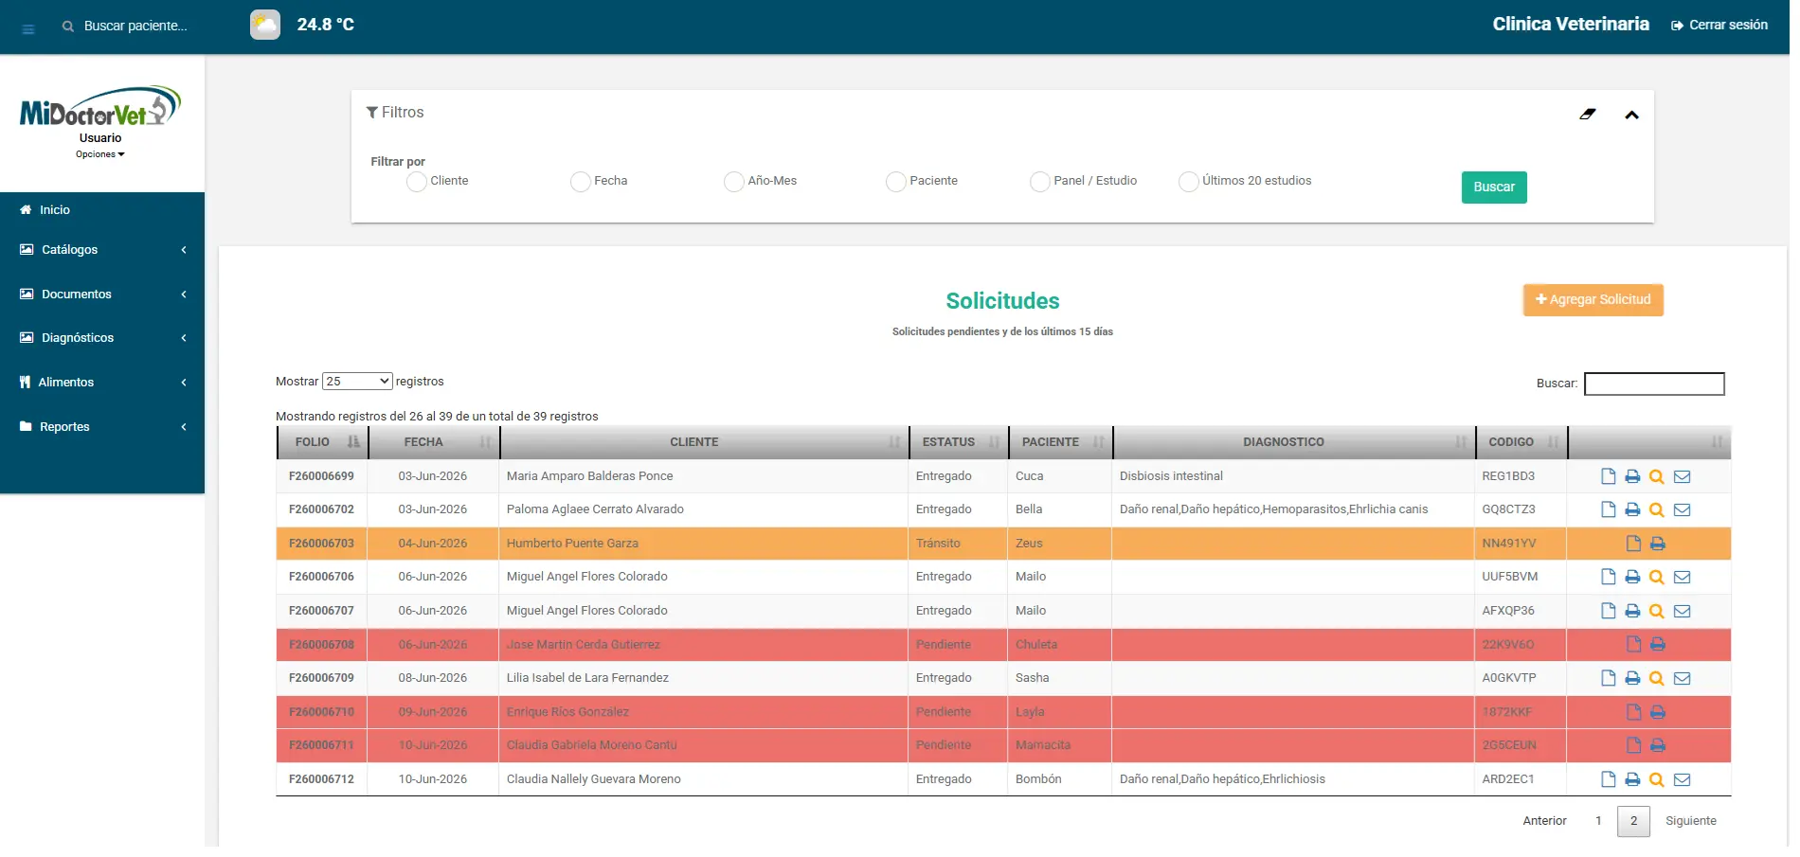
Task: Select current page 2 button
Action: coord(1633,821)
